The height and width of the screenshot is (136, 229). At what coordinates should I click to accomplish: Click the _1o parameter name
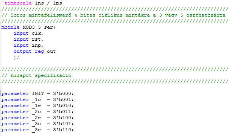[36, 100]
